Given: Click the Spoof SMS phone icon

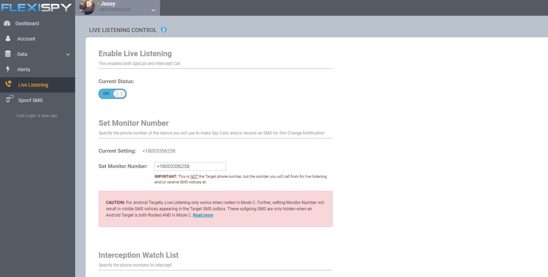Looking at the screenshot, I should click(x=10, y=99).
